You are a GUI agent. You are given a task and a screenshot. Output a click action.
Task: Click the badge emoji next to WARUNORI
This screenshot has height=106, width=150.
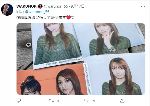coord(40,6)
